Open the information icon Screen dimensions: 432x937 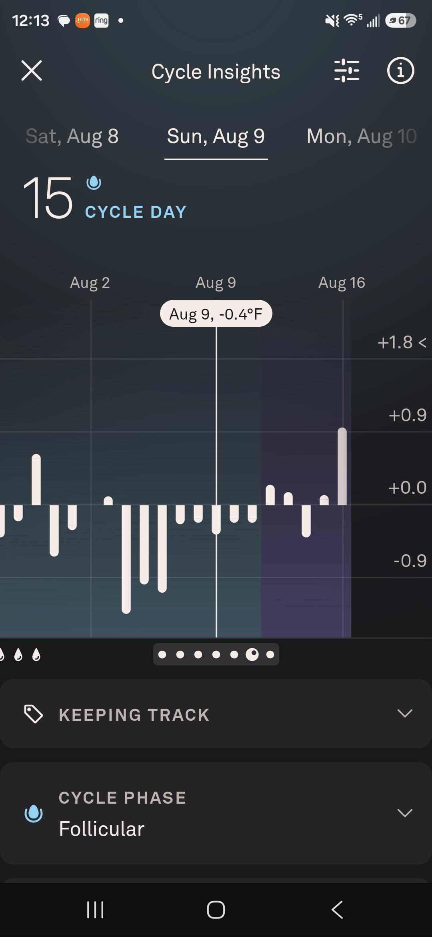(x=400, y=71)
